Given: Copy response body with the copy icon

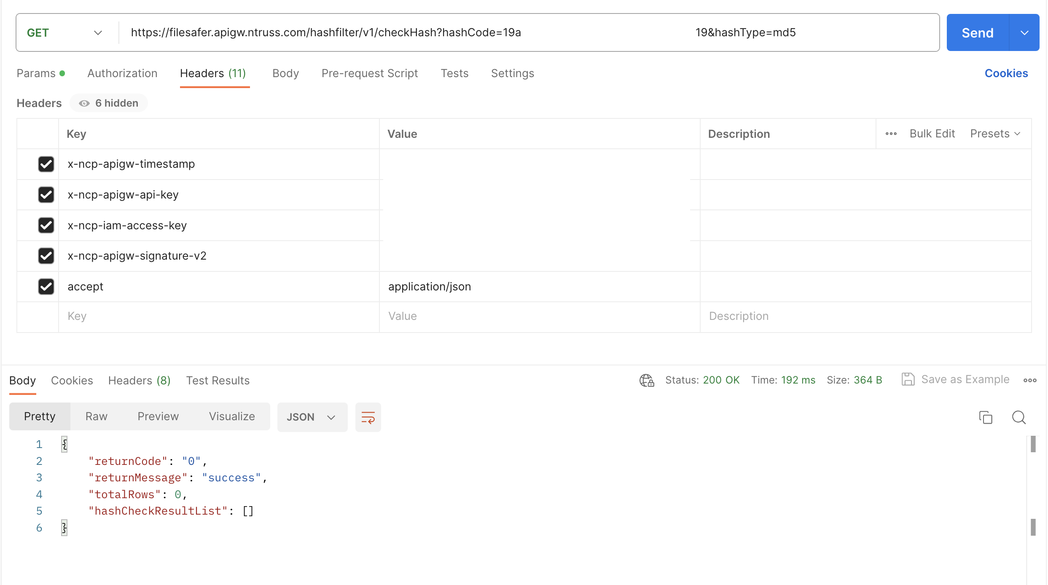Looking at the screenshot, I should (x=985, y=417).
